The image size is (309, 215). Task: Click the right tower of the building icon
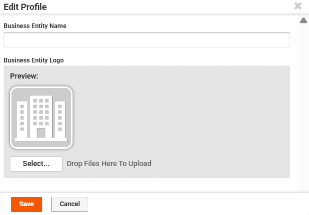tap(60, 120)
